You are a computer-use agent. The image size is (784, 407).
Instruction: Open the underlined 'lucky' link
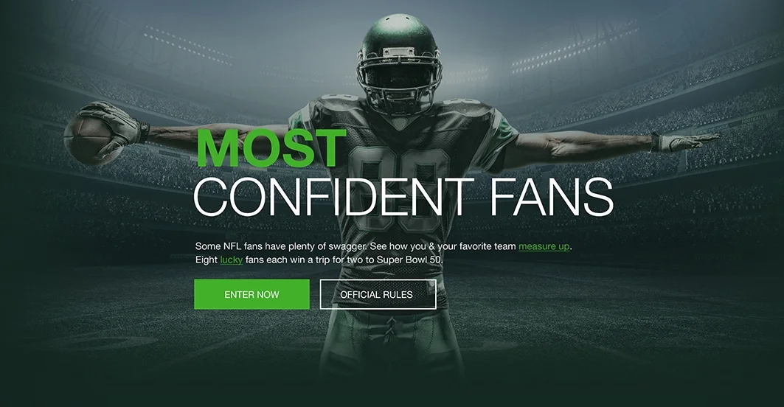(231, 260)
